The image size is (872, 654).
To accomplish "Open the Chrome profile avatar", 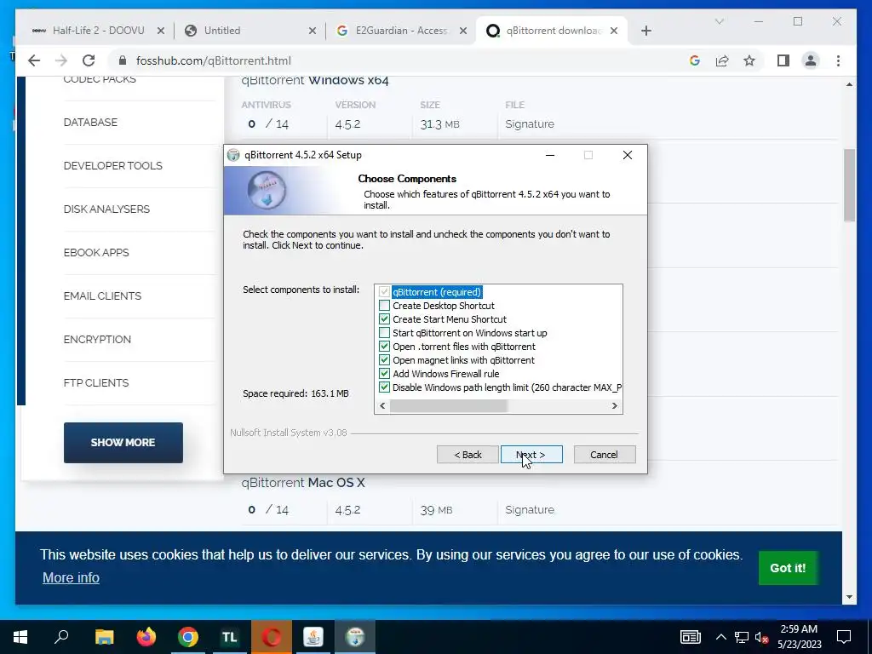I will 811,60.
